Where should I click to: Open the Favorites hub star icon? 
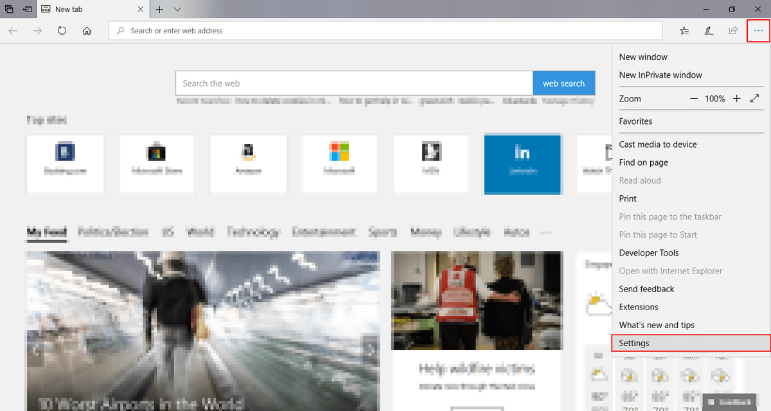click(x=684, y=30)
